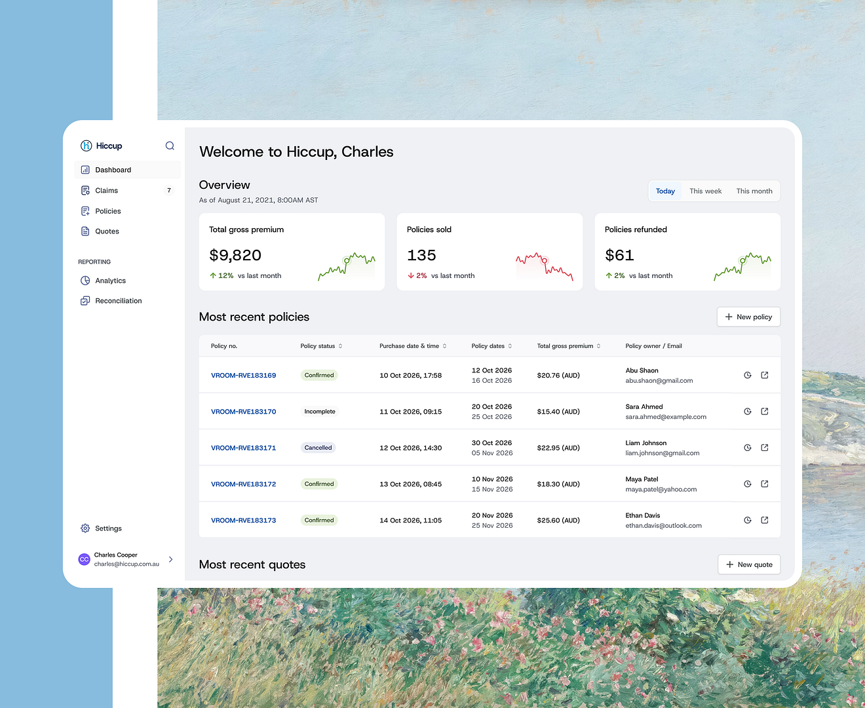
Task: Click the New policy button
Action: pos(748,317)
